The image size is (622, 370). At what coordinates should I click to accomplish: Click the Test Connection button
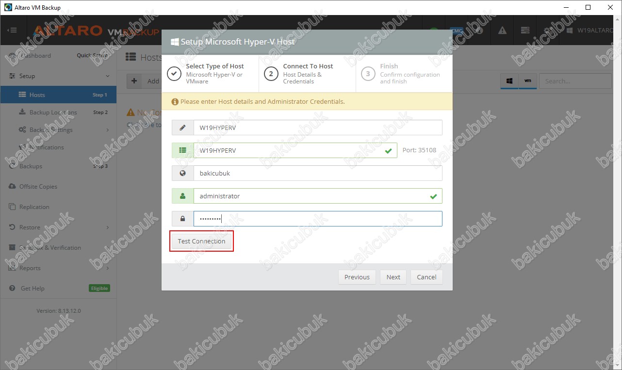(201, 241)
